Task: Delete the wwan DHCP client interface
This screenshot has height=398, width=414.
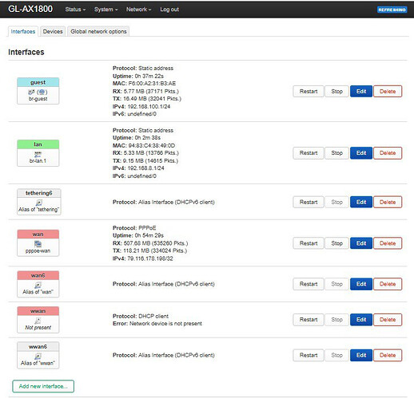Action: 388,320
